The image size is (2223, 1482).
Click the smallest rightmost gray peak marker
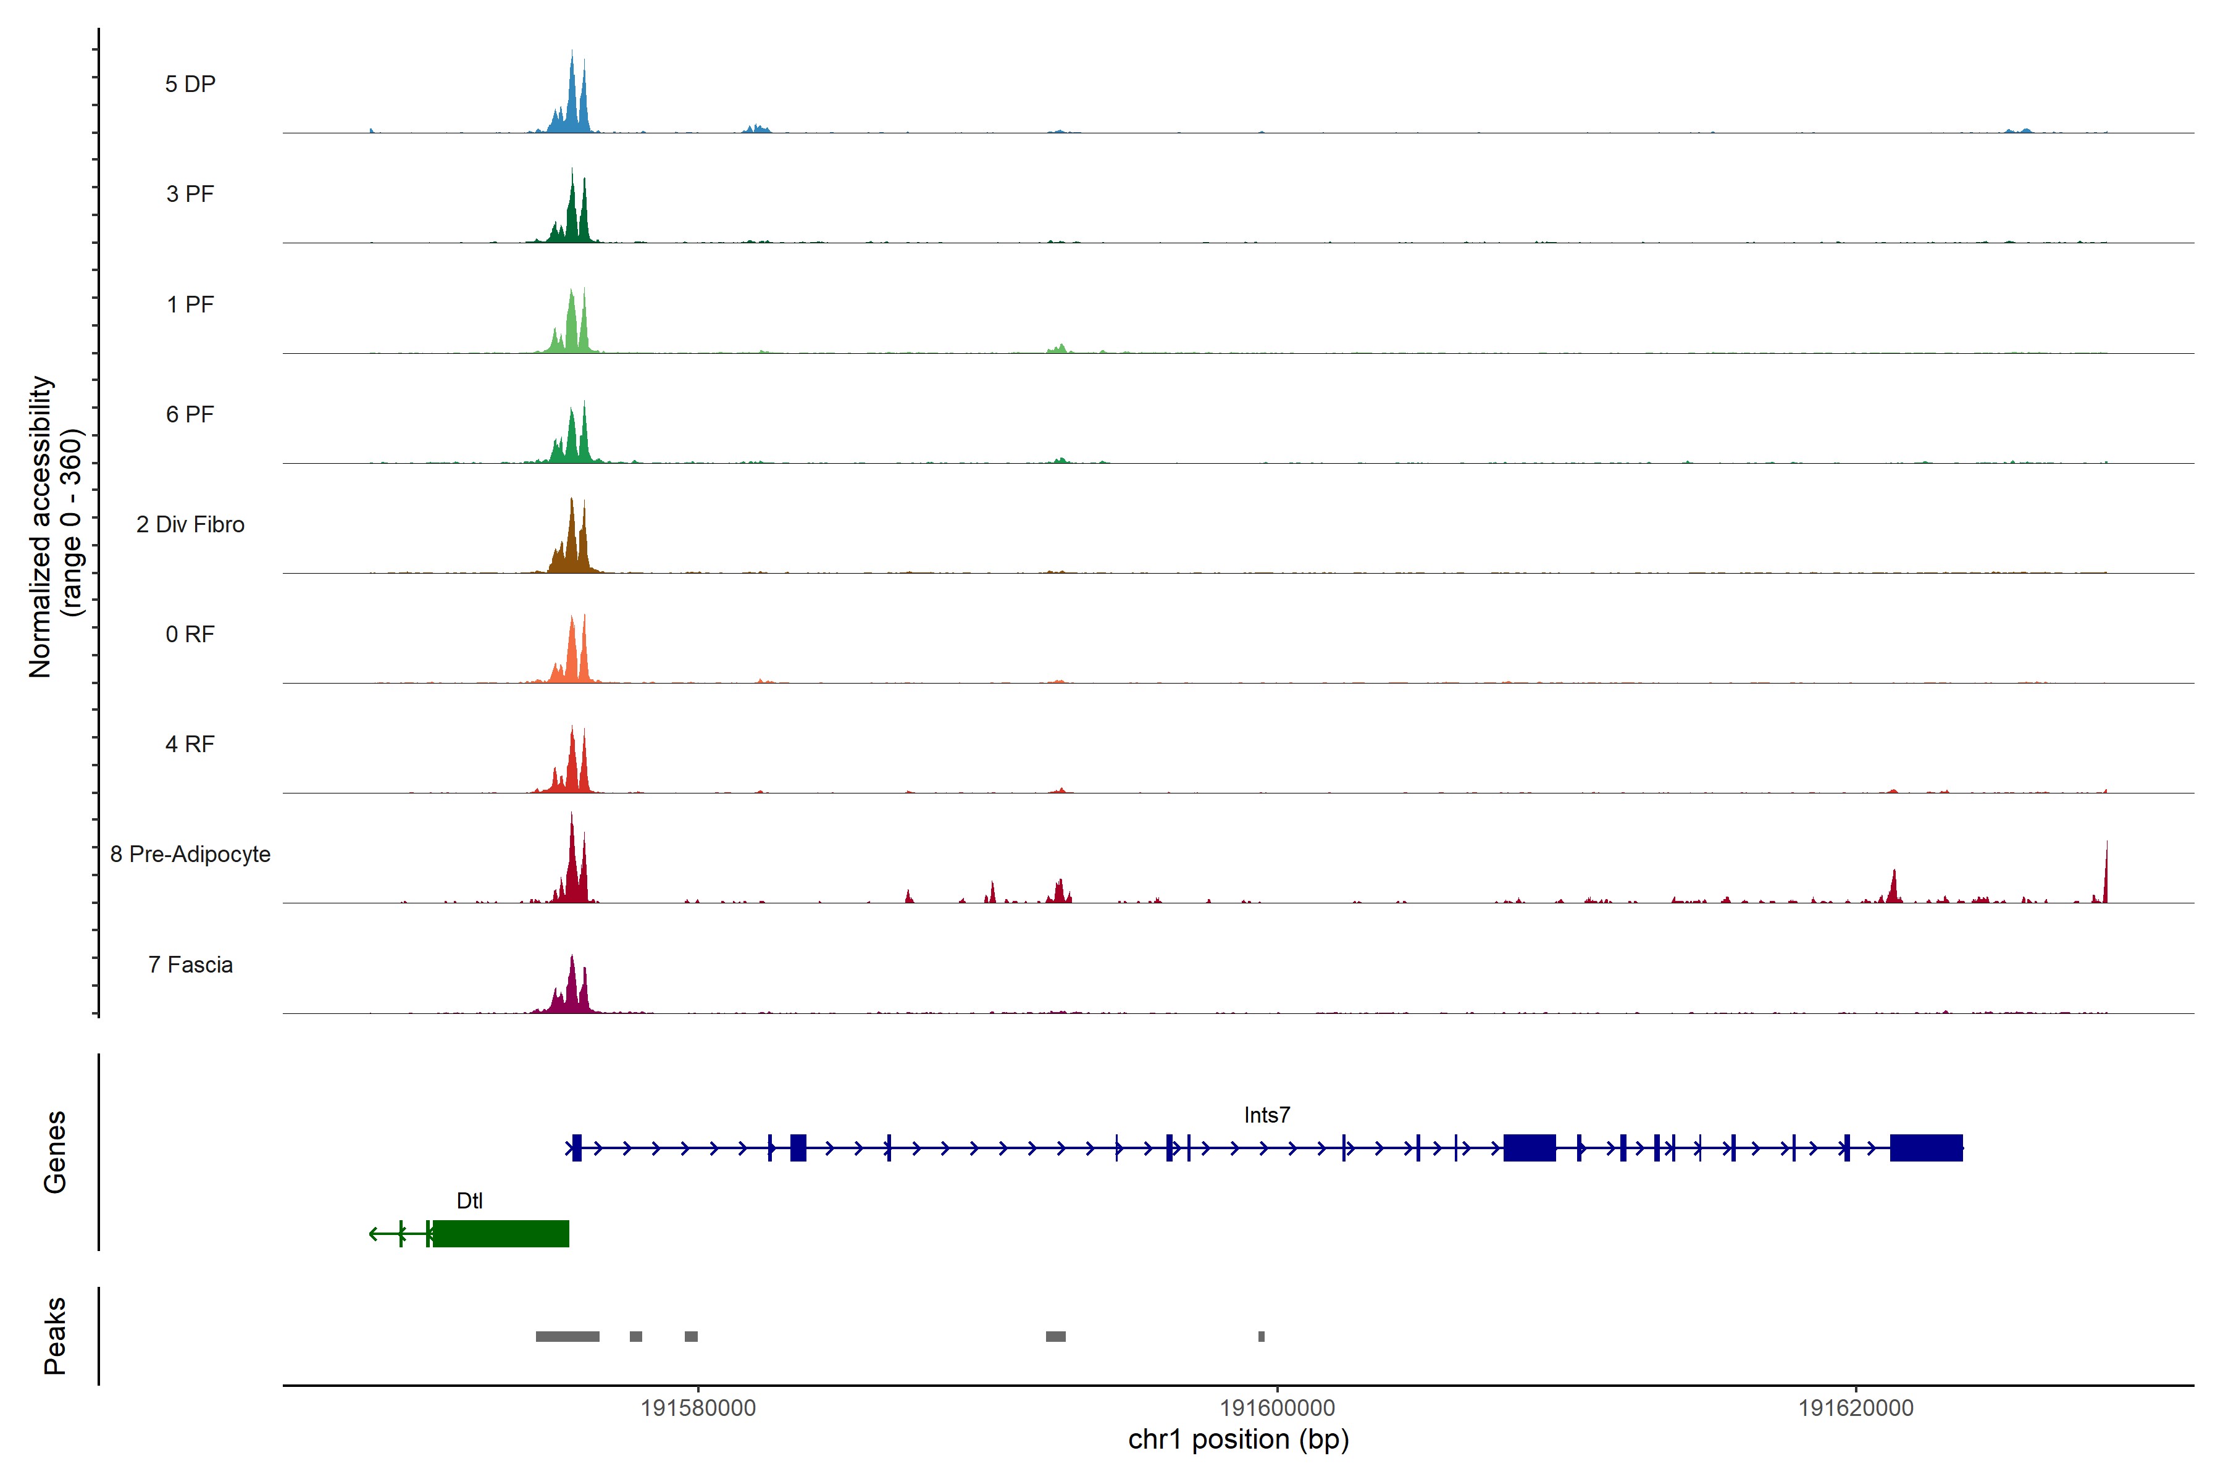click(x=1261, y=1336)
